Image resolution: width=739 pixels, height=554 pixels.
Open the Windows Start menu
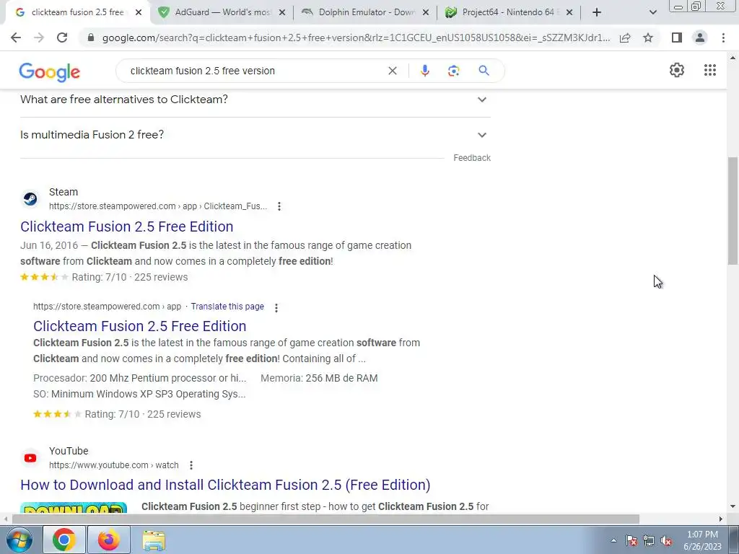[x=19, y=540]
